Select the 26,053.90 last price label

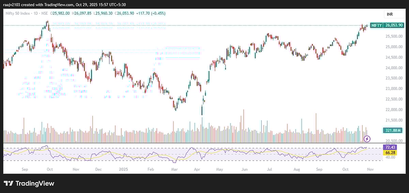[x=394, y=25]
